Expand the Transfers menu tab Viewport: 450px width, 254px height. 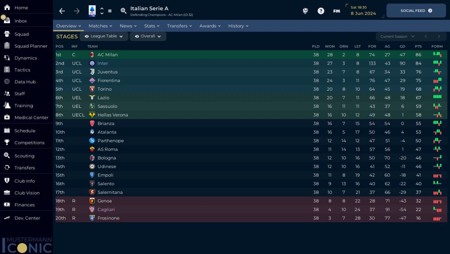(x=179, y=26)
